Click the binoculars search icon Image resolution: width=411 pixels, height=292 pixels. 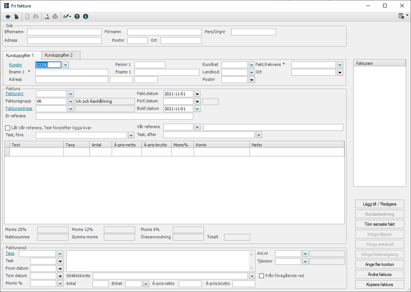click(x=36, y=16)
